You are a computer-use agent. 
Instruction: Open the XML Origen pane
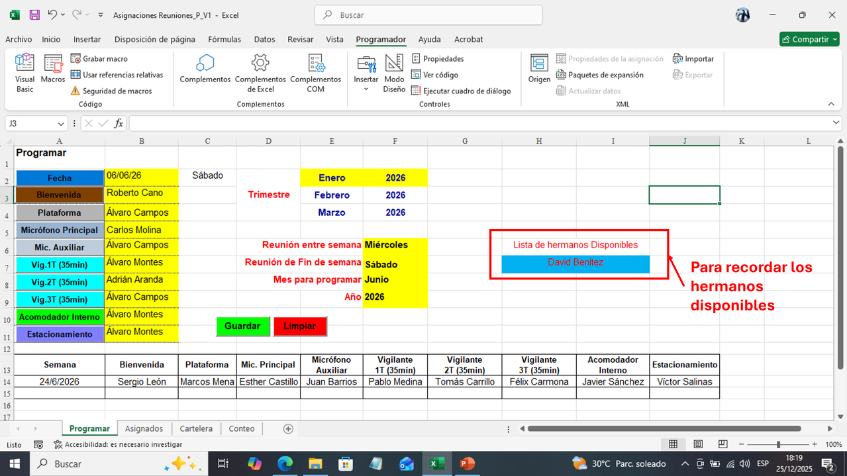pyautogui.click(x=539, y=69)
